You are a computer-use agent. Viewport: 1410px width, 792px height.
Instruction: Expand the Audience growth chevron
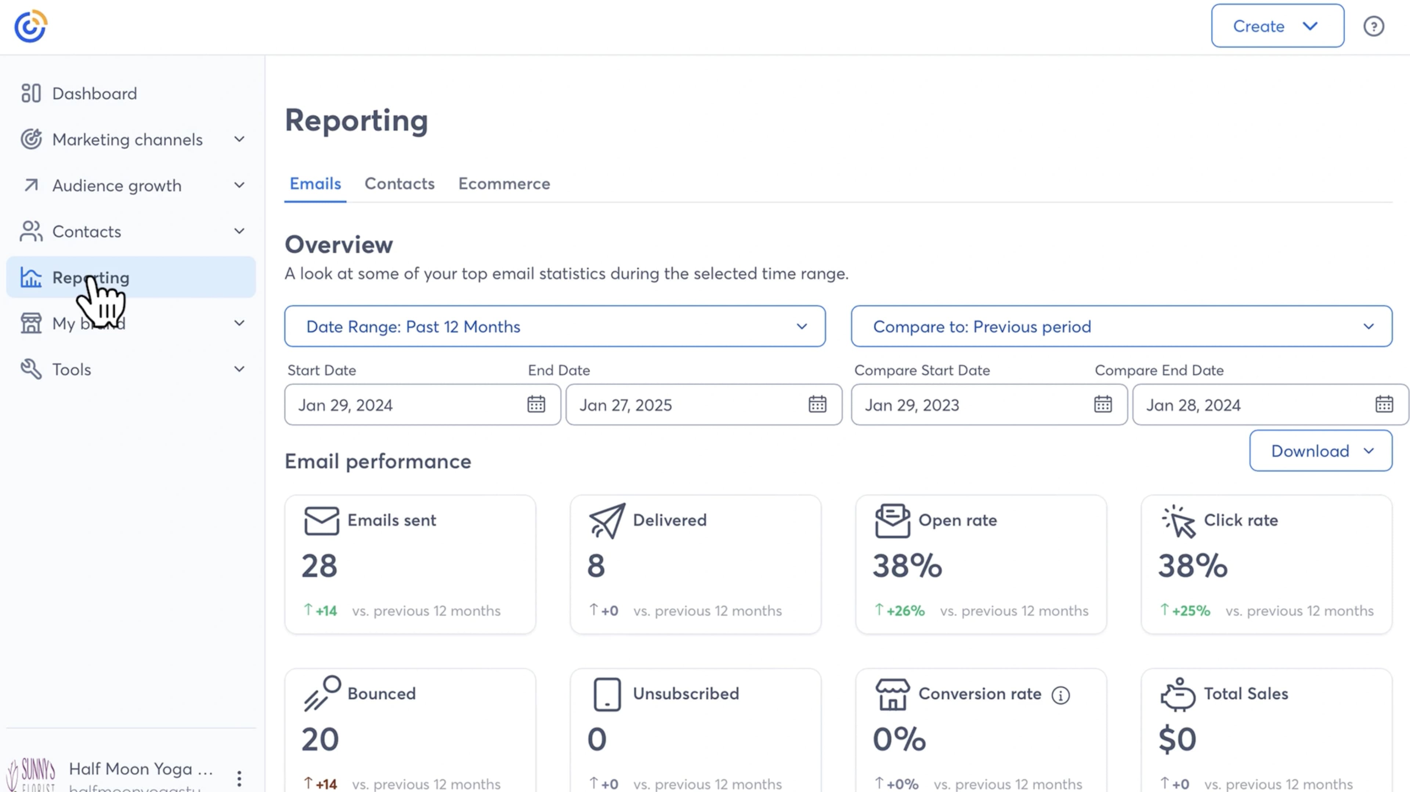point(239,185)
